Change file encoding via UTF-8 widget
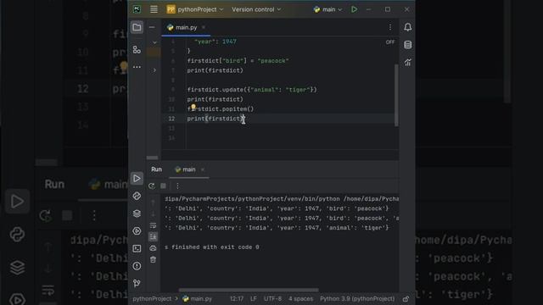 [272, 299]
